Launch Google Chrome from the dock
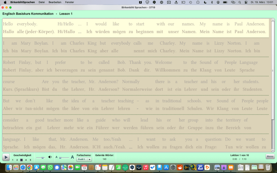 (29, 168)
